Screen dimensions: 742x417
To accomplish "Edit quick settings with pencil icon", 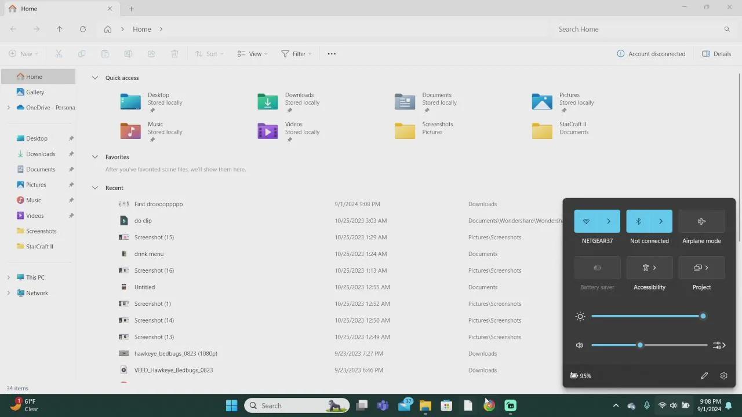I will pos(704,376).
